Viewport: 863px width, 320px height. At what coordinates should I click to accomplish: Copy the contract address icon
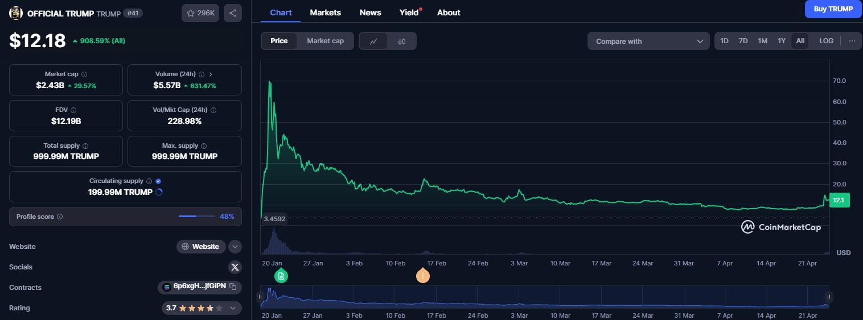click(233, 288)
